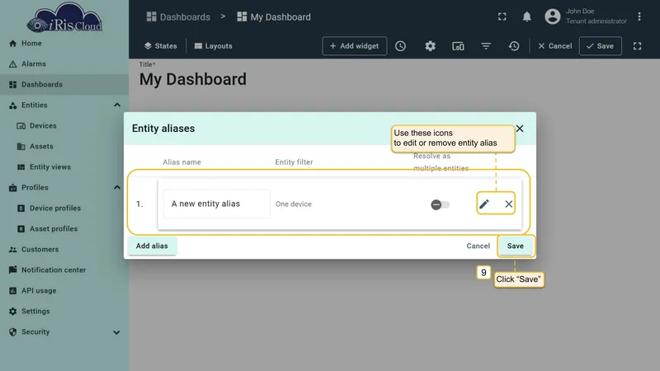Click the iRisCloud logo
This screenshot has width=660, height=371.
click(x=64, y=17)
